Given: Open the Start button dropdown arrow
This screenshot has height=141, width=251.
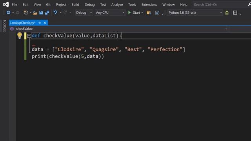Looking at the screenshot, I should [x=142, y=13].
